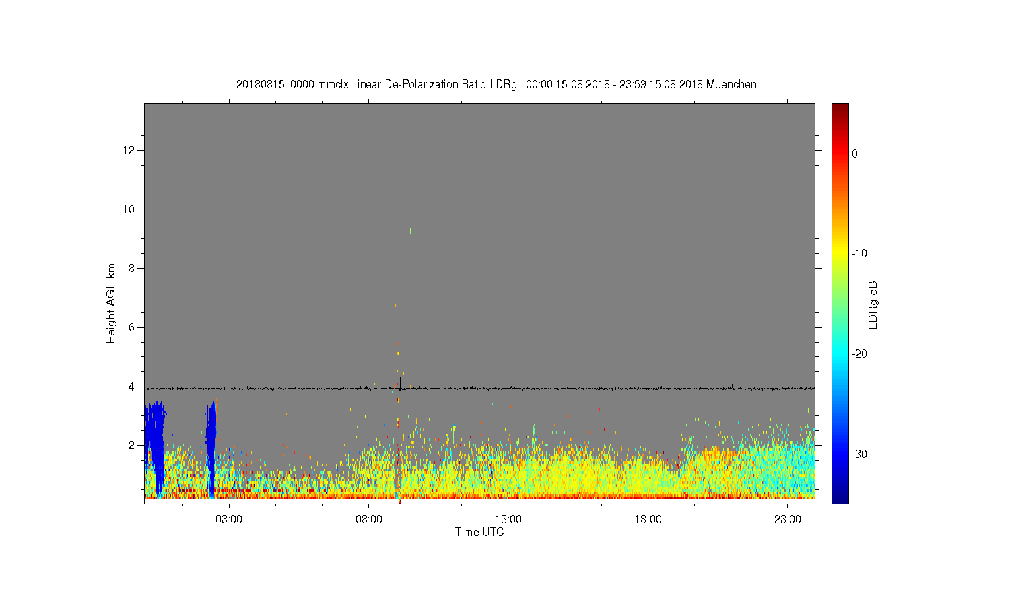Click the second dark blue column before 03:00
Image resolution: width=1010 pixels, height=606 pixels.
tap(211, 448)
